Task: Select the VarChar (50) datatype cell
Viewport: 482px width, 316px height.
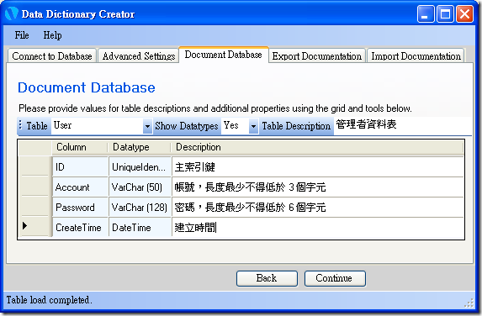Action: point(140,187)
